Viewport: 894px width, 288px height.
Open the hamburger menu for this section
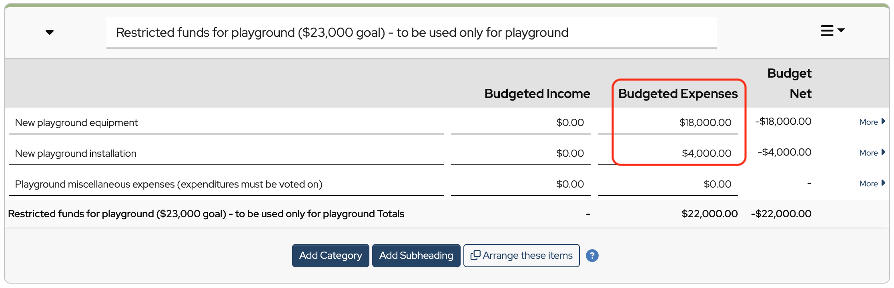coord(832,31)
